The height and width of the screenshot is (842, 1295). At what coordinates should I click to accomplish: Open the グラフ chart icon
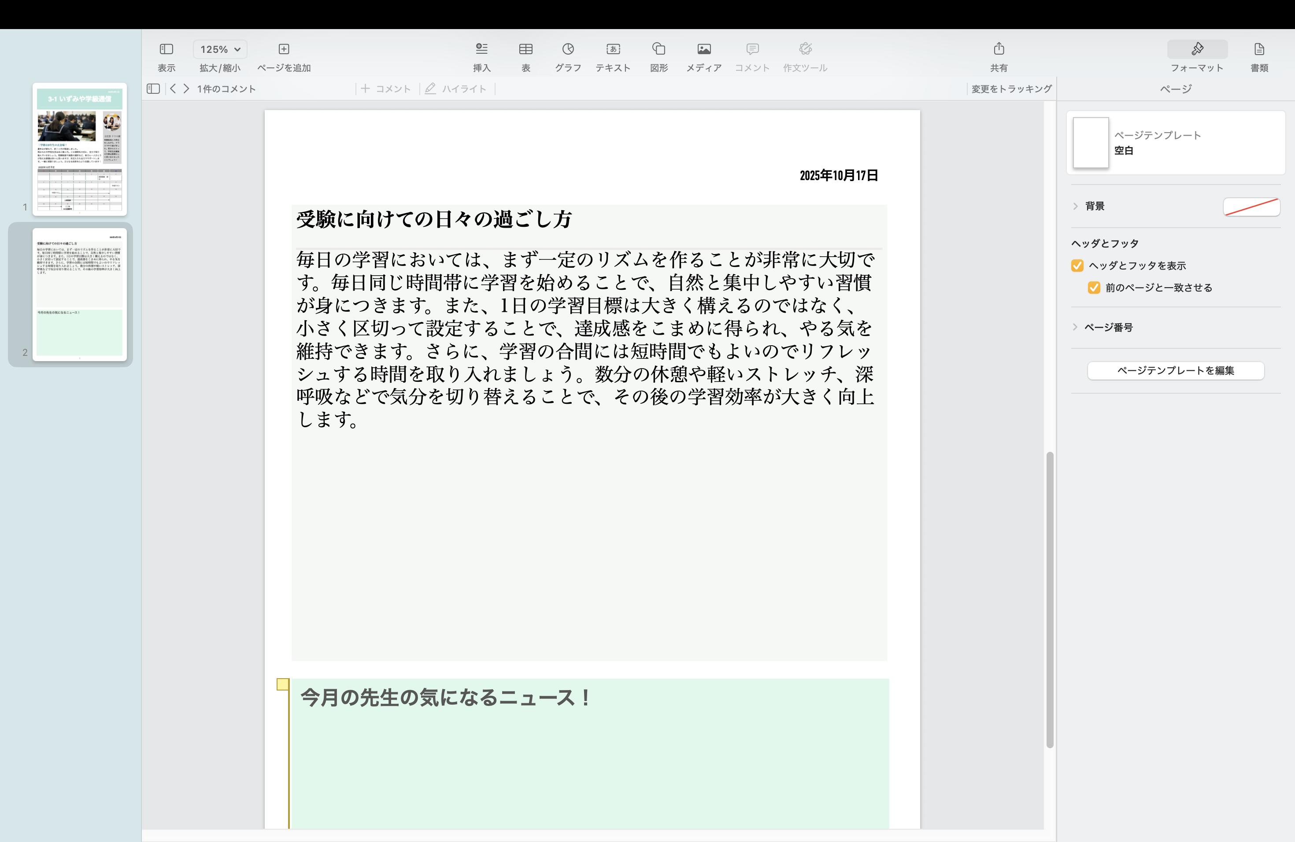pyautogui.click(x=567, y=49)
